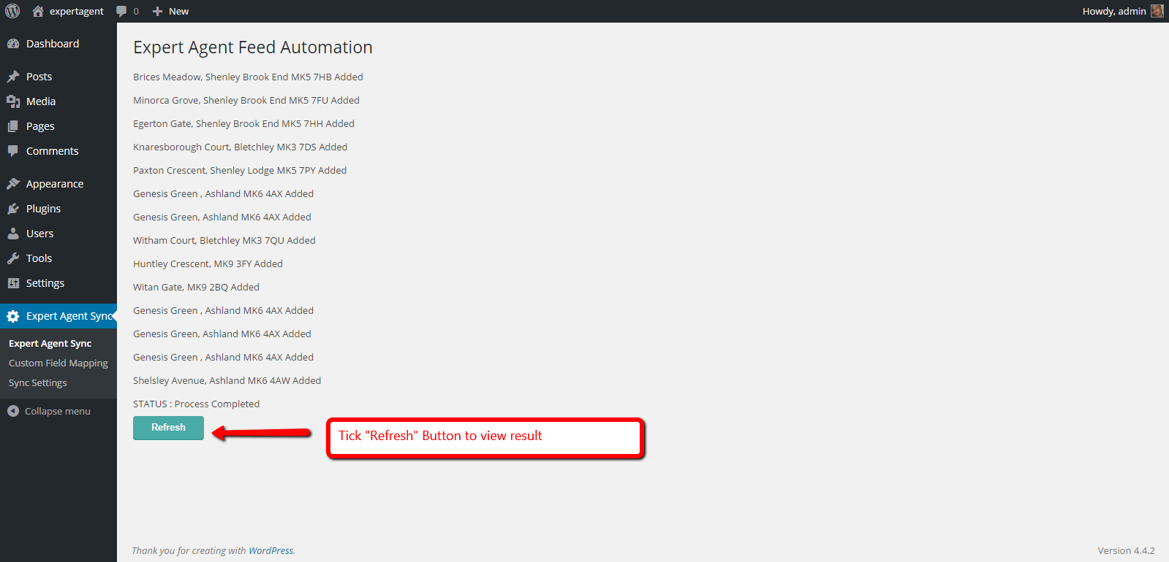
Task: Click the WordPress logo icon
Action: click(12, 11)
